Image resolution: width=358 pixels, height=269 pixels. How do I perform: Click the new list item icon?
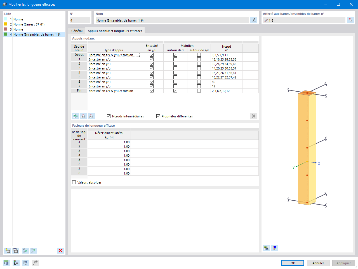(x=8, y=251)
